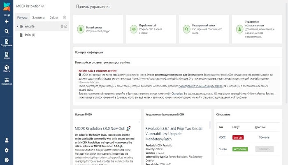Open the Пакеты menu in sidebar
The height and width of the screenshot is (165, 288).
7,68
